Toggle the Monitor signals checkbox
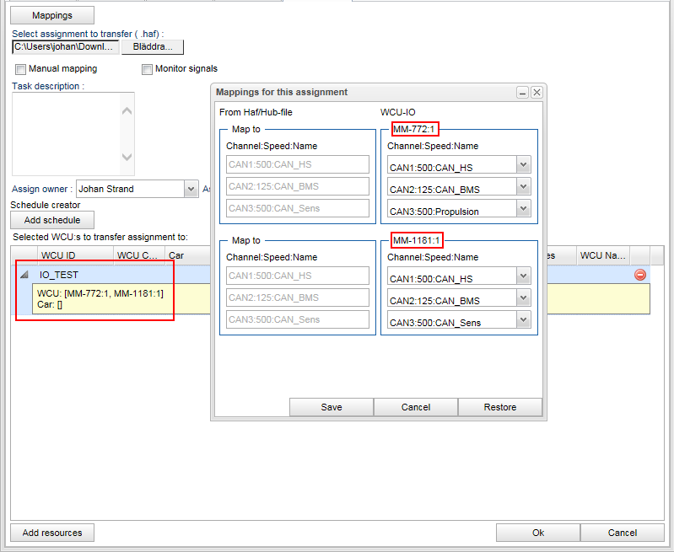 click(147, 69)
